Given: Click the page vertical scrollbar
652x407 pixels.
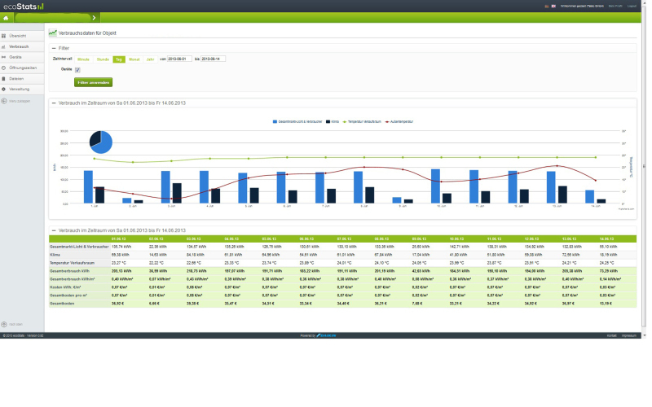Looking at the screenshot, I should point(644,166).
